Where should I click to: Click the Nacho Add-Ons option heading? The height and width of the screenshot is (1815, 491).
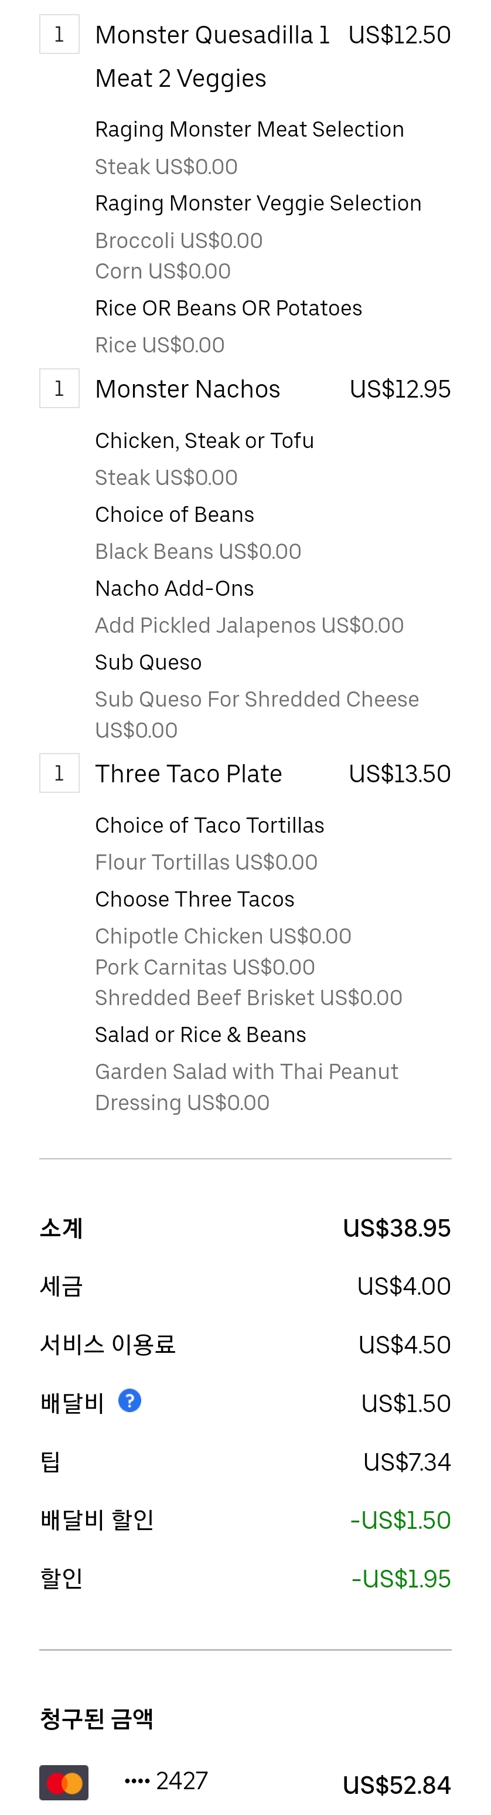pos(174,588)
